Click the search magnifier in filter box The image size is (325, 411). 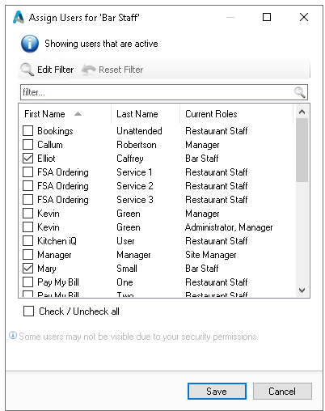click(300, 92)
